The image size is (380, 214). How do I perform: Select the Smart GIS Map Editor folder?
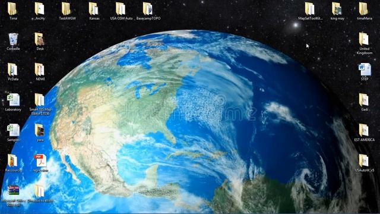pyautogui.click(x=40, y=100)
